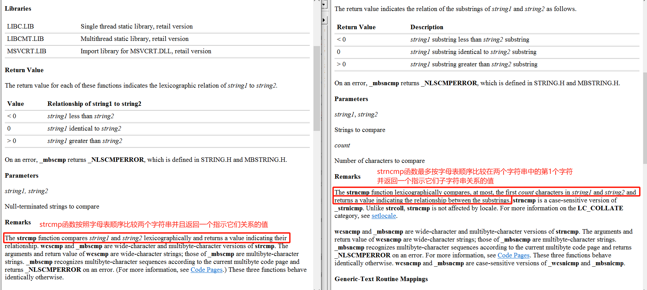The image size is (647, 290).
Task: Click the 'string1 greater than string2' cell
Action: (x=84, y=141)
